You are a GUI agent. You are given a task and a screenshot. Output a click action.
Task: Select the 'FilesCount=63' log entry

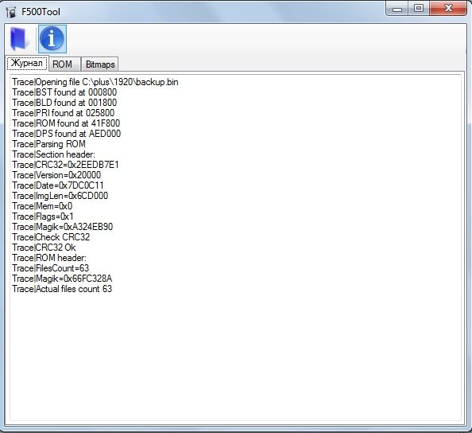pyautogui.click(x=51, y=268)
